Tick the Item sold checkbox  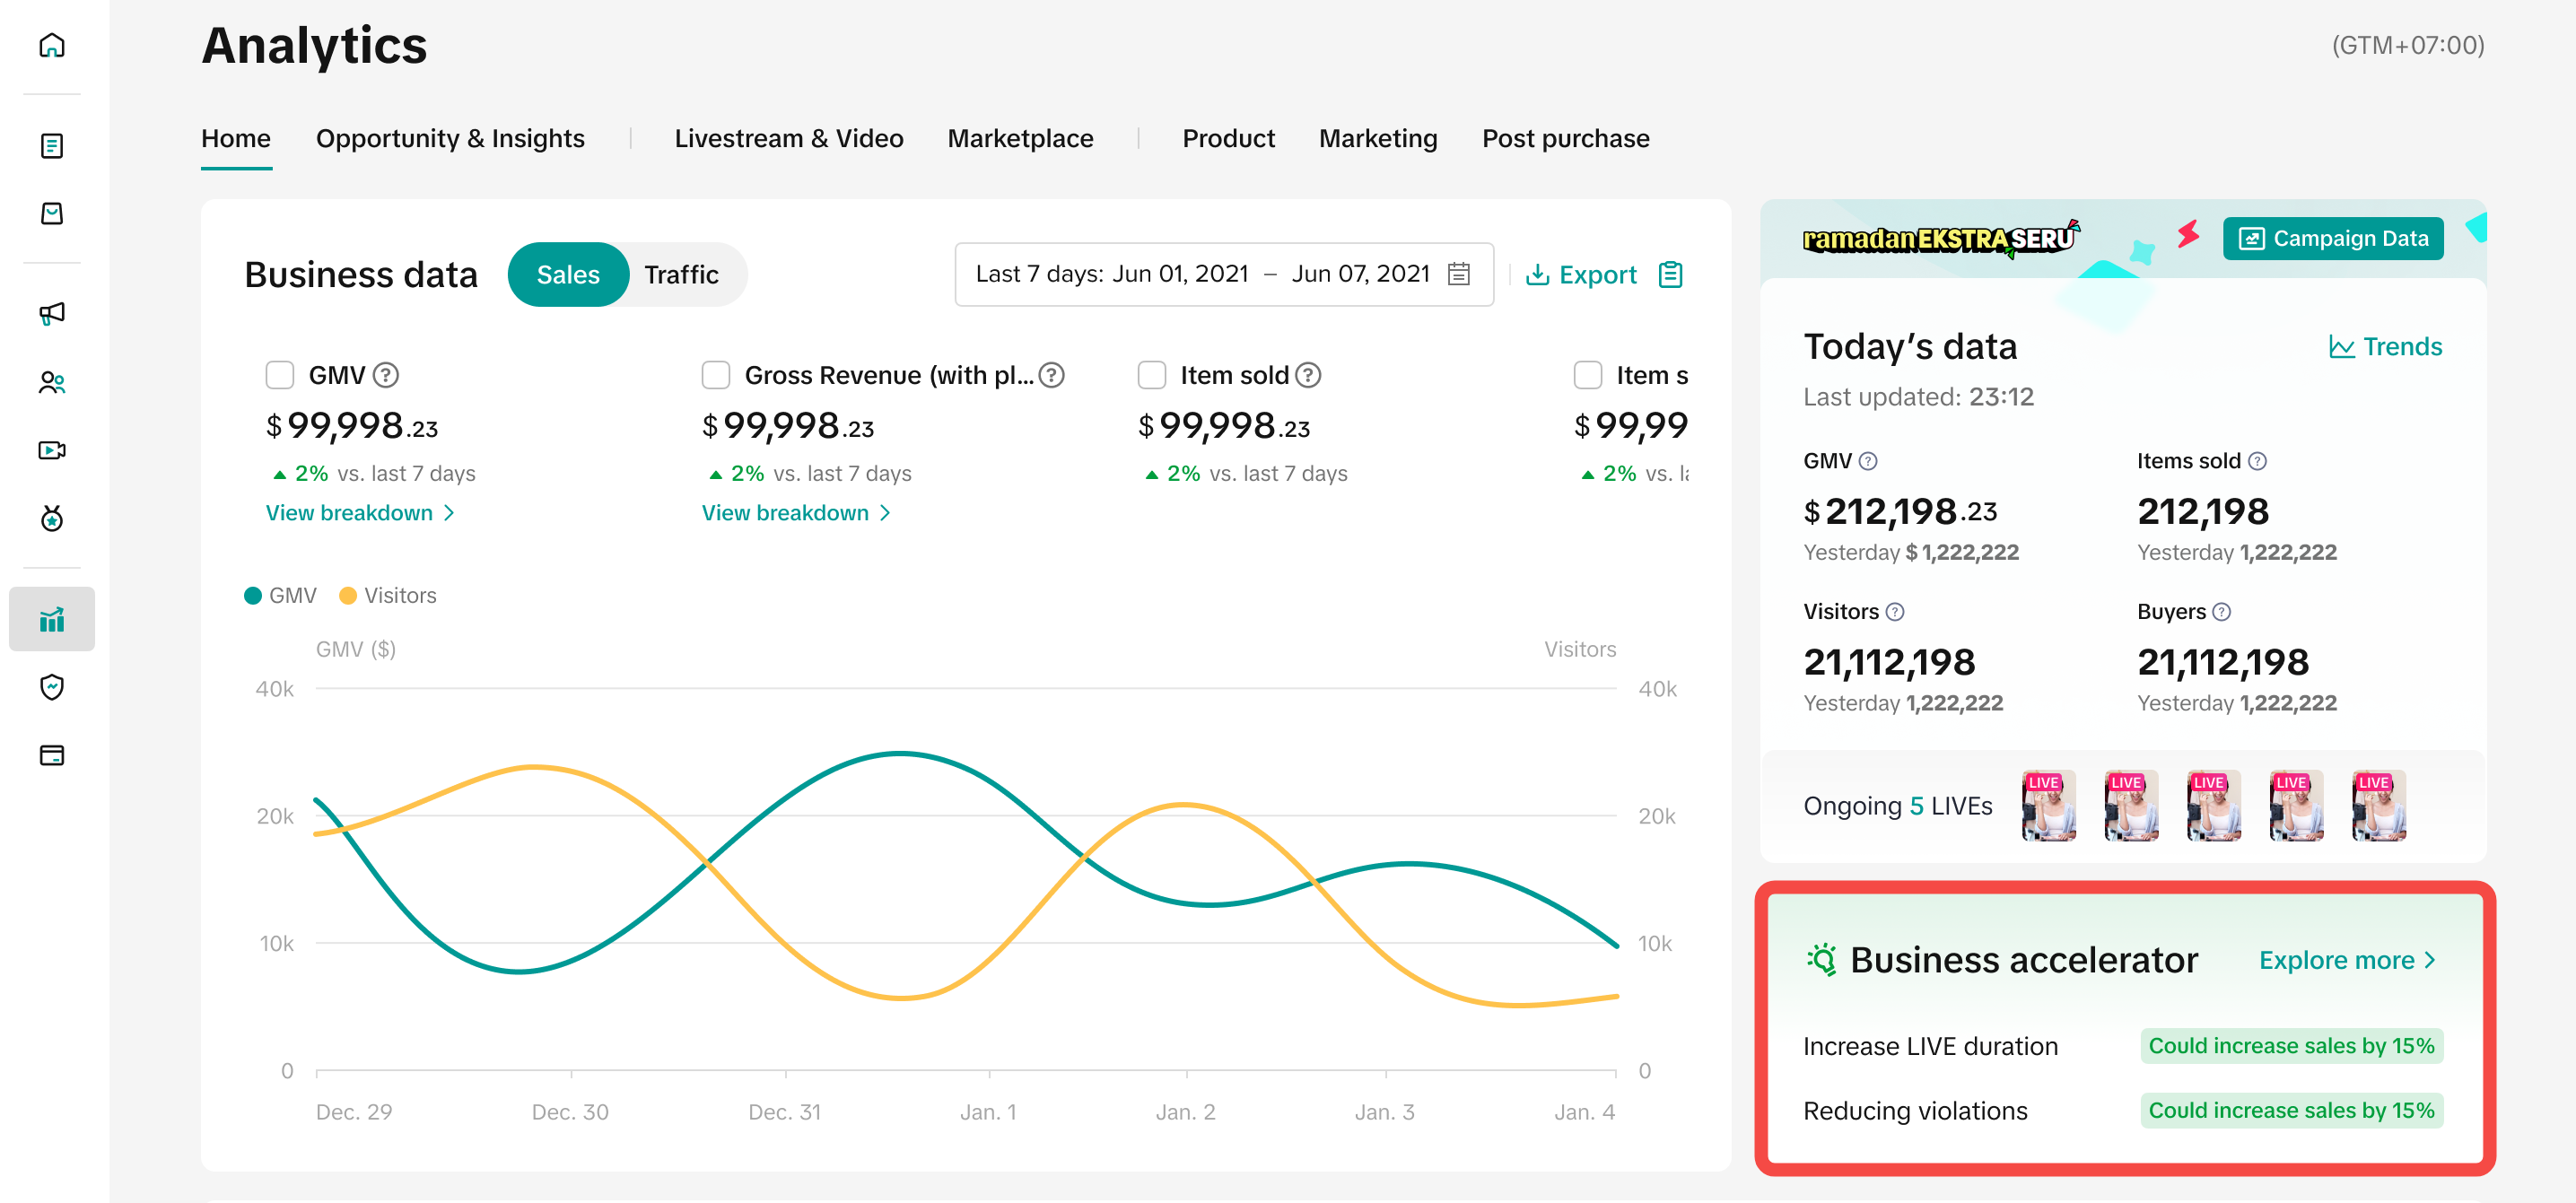pos(1152,375)
